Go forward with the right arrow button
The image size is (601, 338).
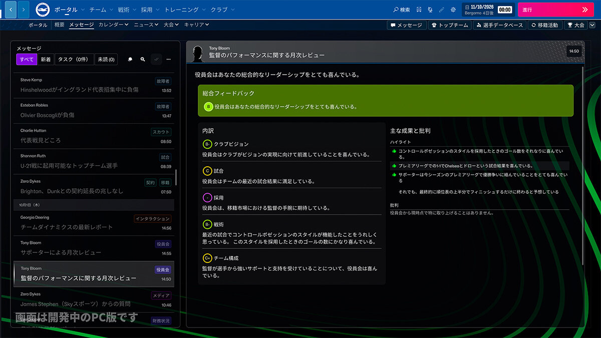pyautogui.click(x=24, y=10)
